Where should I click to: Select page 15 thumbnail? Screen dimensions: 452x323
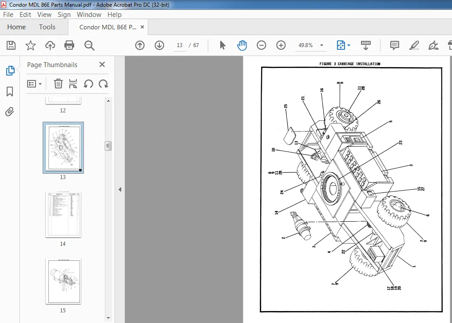[63, 281]
